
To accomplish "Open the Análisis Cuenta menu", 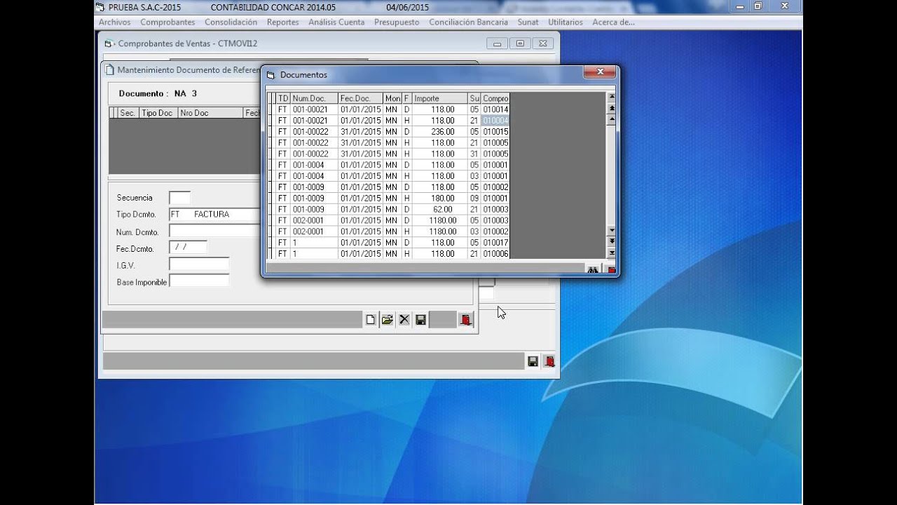I will point(336,22).
